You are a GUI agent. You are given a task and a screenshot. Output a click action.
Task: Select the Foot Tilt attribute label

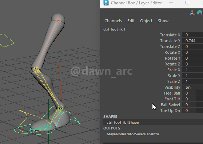pos(172,99)
